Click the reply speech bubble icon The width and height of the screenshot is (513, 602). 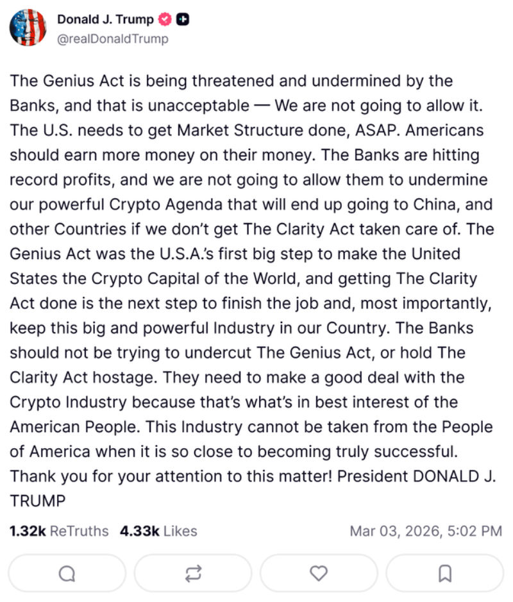click(67, 573)
